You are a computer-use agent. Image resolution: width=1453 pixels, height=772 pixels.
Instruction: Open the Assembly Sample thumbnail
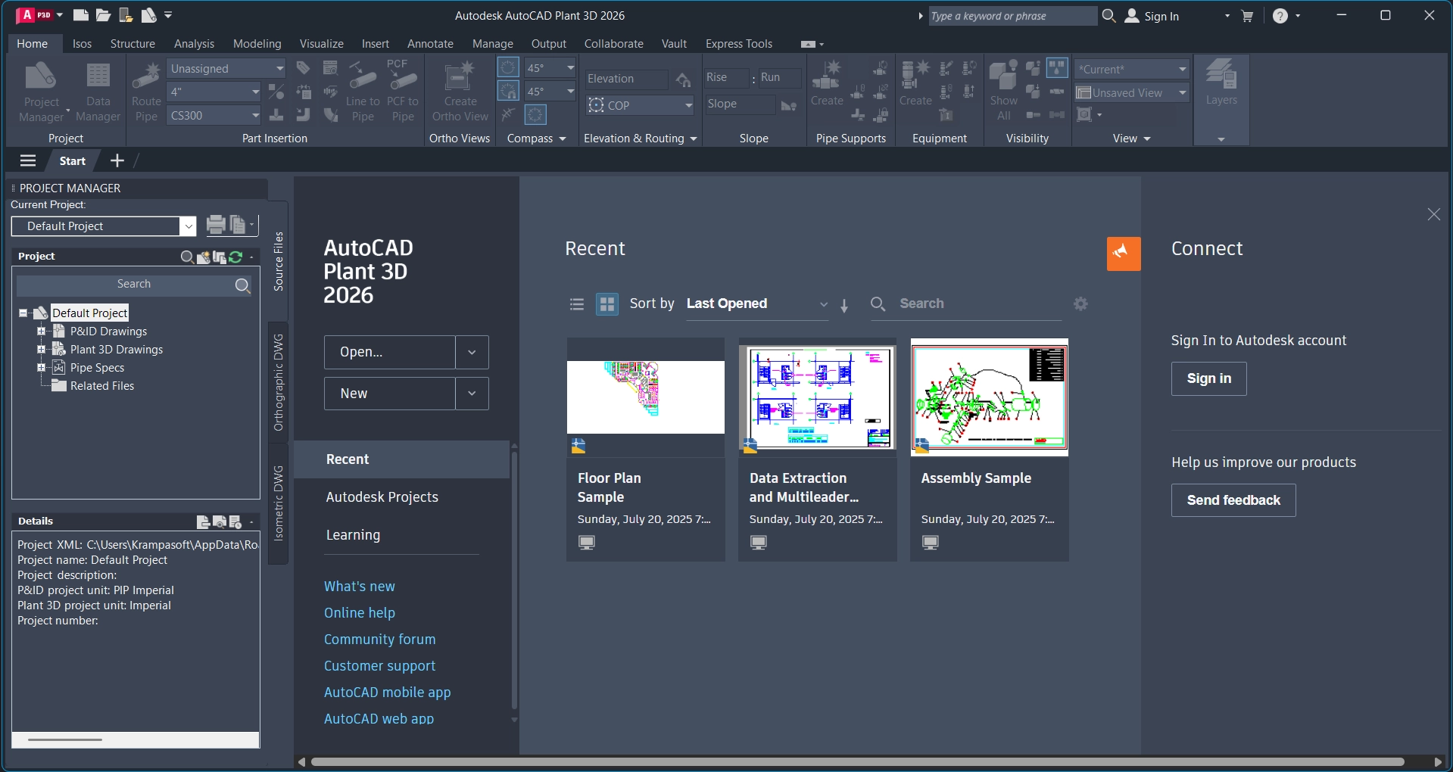click(x=989, y=397)
